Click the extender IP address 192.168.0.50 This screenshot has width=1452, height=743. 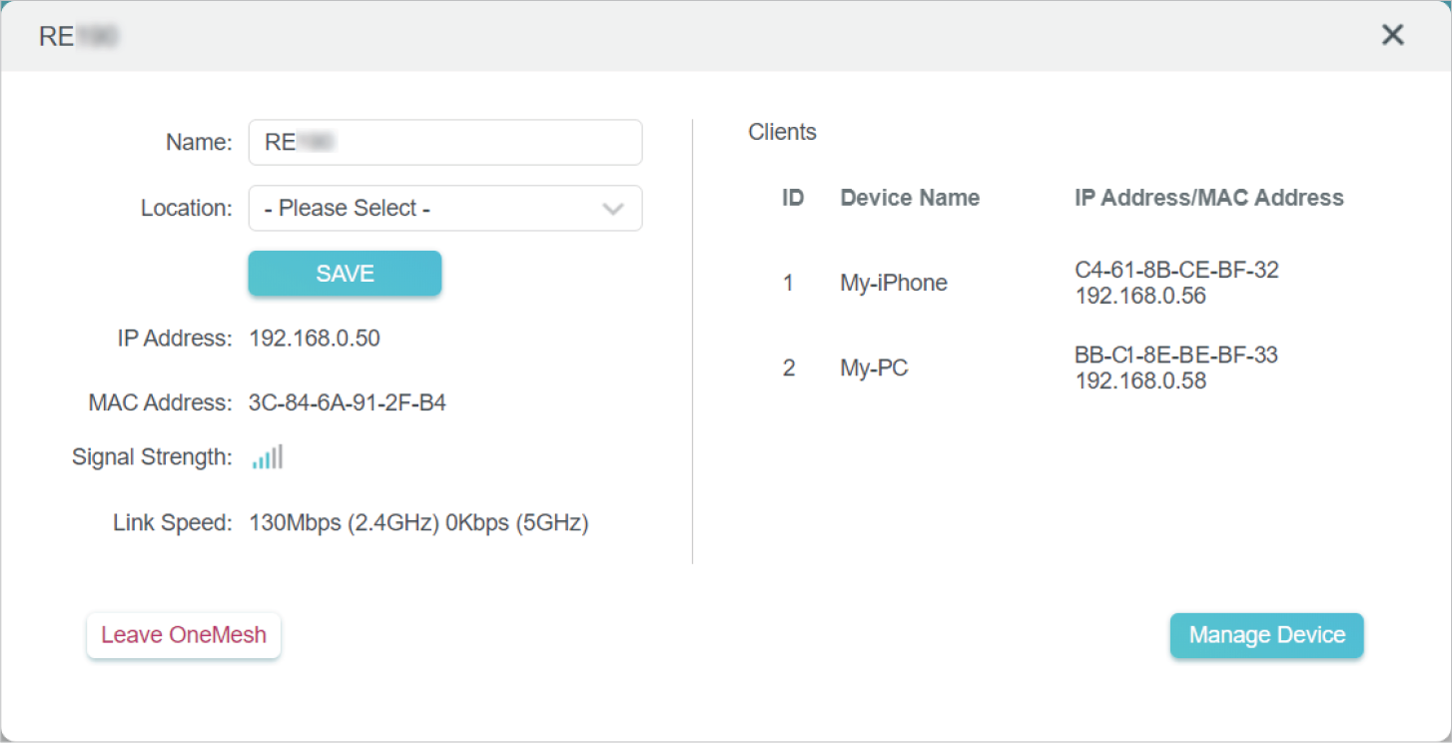point(315,339)
